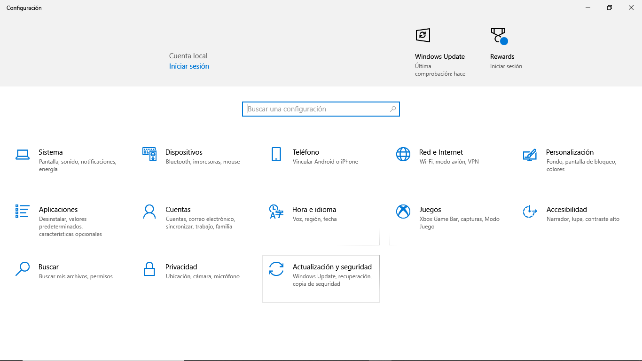Open the Dispositivos keyboard icon
642x361 pixels.
[x=149, y=154]
